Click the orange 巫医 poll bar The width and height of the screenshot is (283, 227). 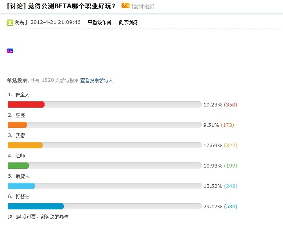[17, 125]
